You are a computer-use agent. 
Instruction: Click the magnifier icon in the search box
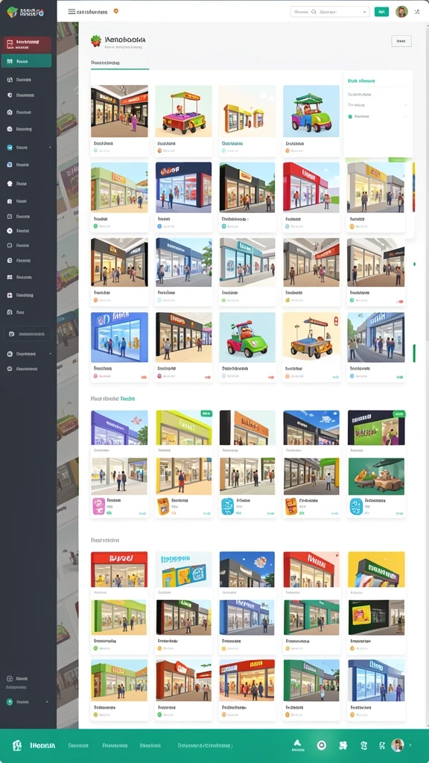314,12
